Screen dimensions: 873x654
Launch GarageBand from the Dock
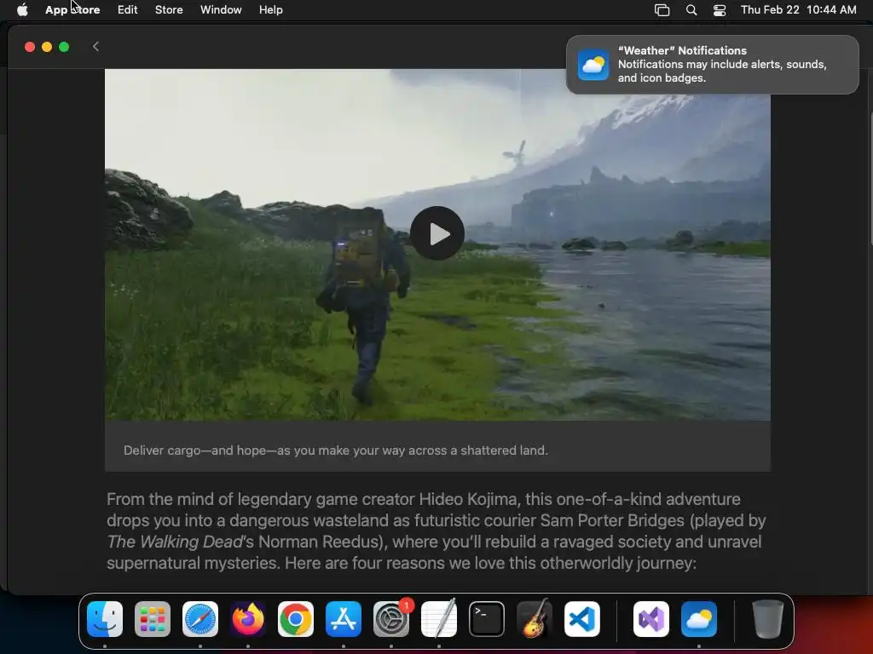tap(535, 619)
